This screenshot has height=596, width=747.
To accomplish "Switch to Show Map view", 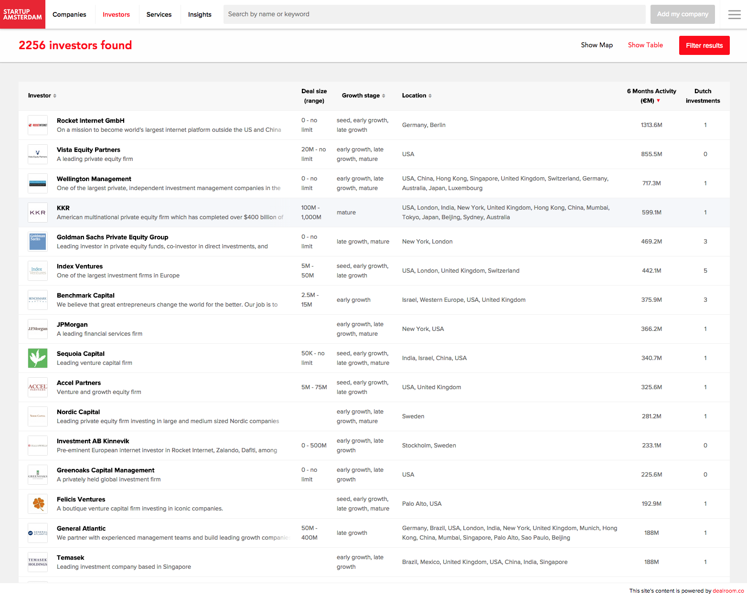I will click(597, 45).
